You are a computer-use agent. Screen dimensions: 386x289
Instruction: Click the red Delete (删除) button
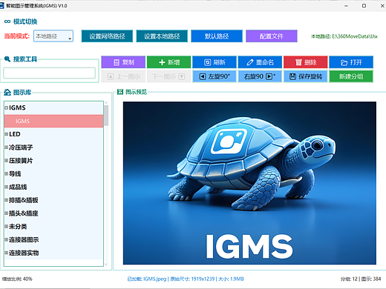point(306,62)
